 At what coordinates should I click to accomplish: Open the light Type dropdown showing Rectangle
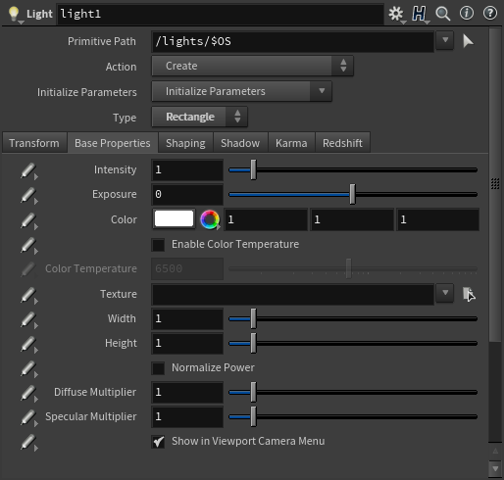pos(199,117)
